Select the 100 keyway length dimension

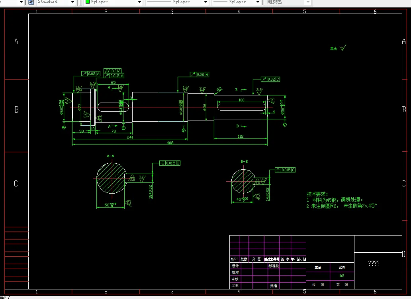241,100
